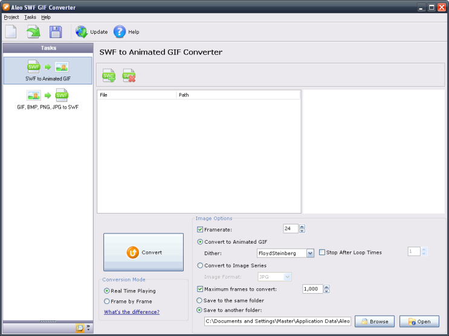This screenshot has height=336, width=449.
Task: Create a new project with blank page icon
Action: pyautogui.click(x=11, y=31)
